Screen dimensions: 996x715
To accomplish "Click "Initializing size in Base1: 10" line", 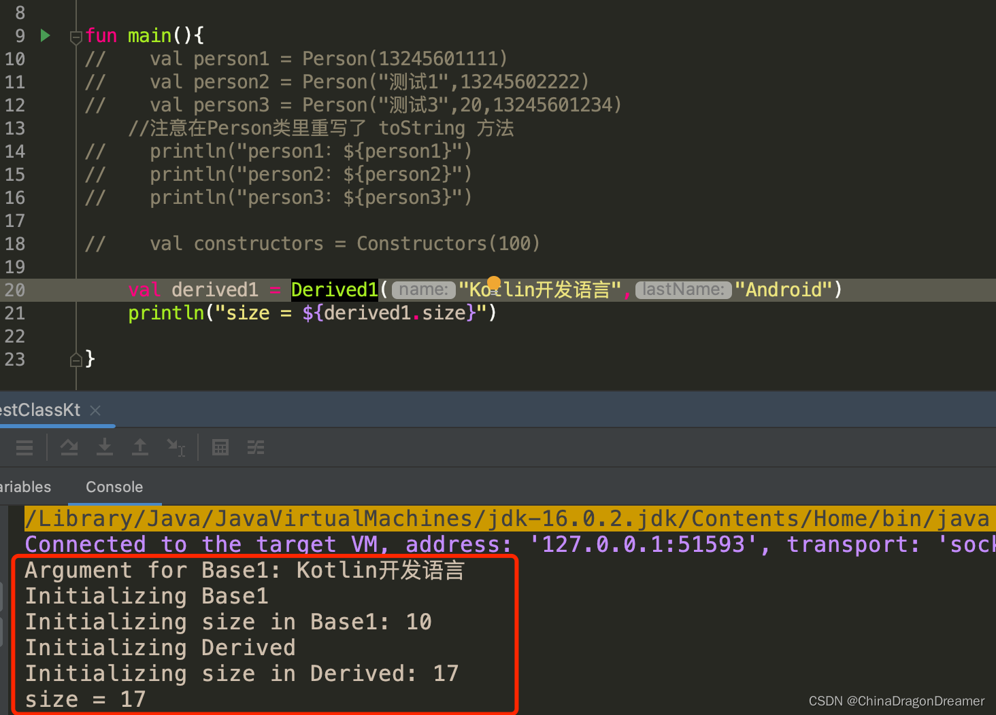I will (228, 622).
